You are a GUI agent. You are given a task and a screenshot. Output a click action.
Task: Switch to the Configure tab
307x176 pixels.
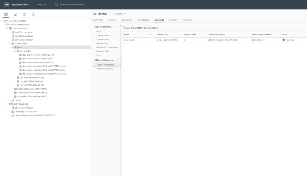(x=127, y=20)
